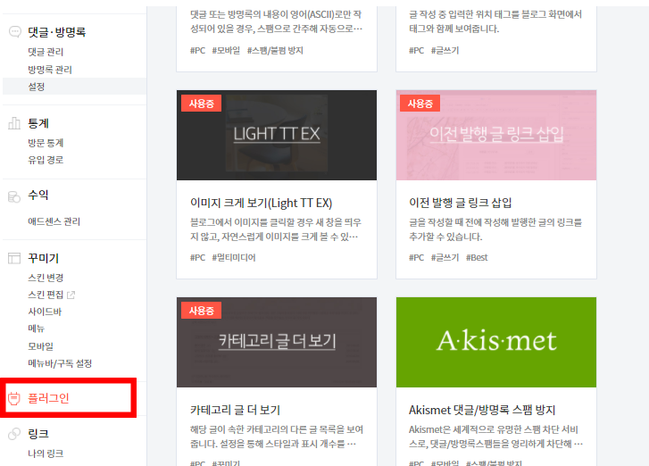Click the 링크 chain icon
This screenshot has width=649, height=466.
click(x=14, y=434)
